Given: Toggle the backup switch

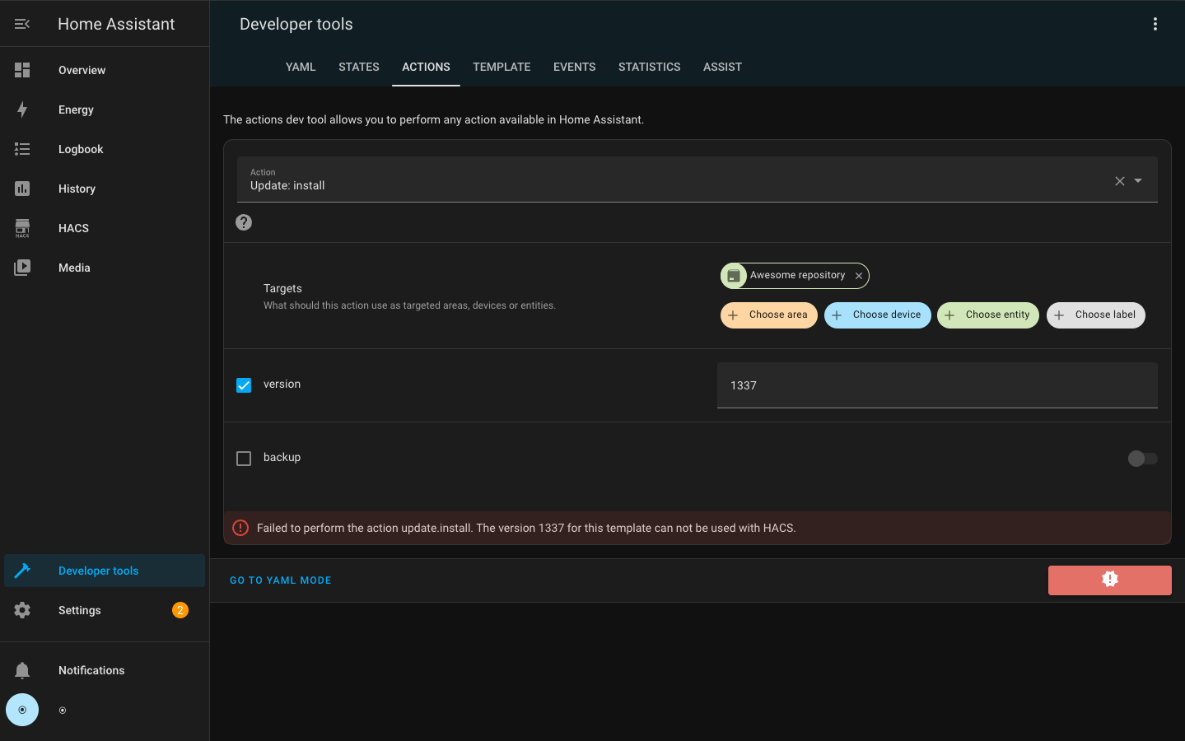Looking at the screenshot, I should coord(1142,459).
